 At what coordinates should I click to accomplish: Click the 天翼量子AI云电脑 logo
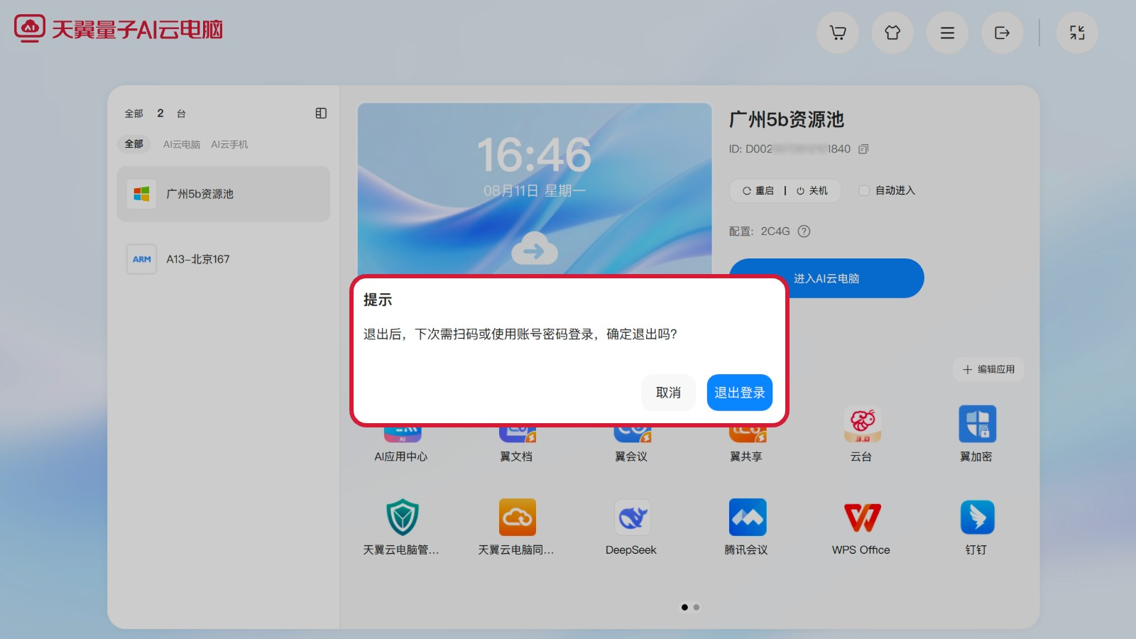click(x=119, y=29)
